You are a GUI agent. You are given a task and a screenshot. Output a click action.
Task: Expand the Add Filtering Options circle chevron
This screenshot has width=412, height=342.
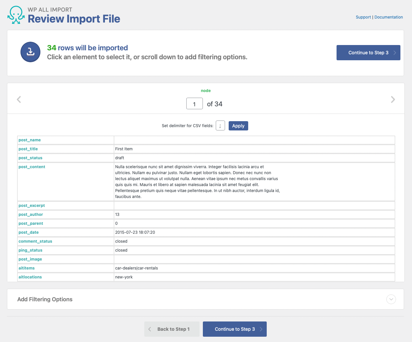pyautogui.click(x=391, y=299)
